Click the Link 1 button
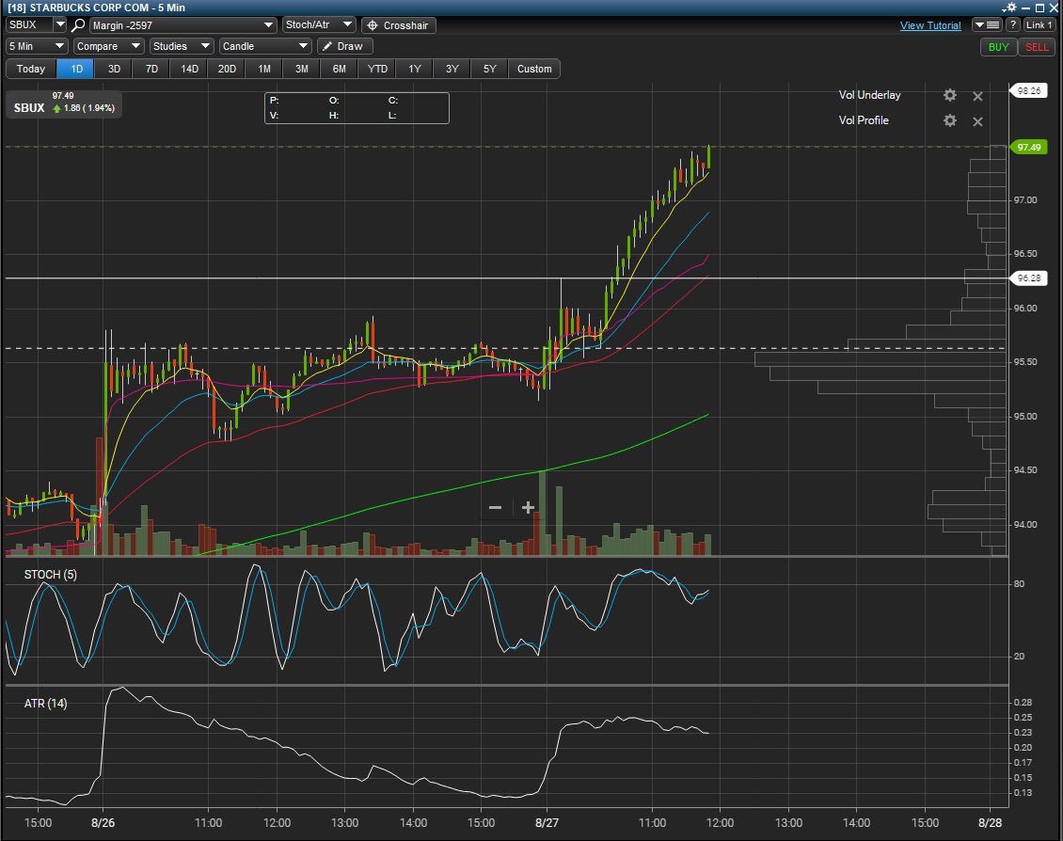 tap(1039, 25)
